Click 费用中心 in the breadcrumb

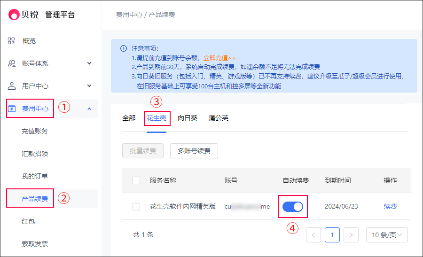click(129, 15)
